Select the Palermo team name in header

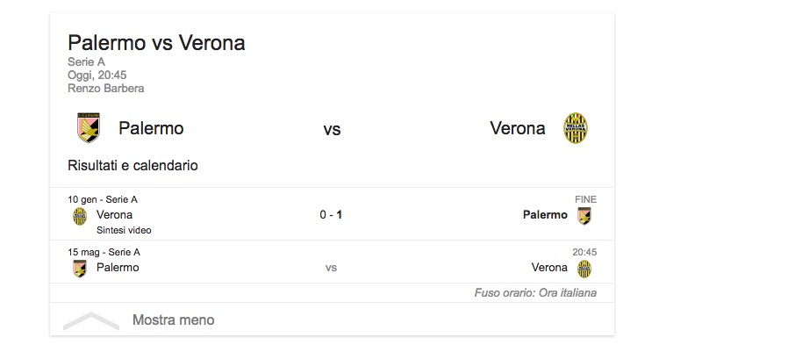point(151,128)
